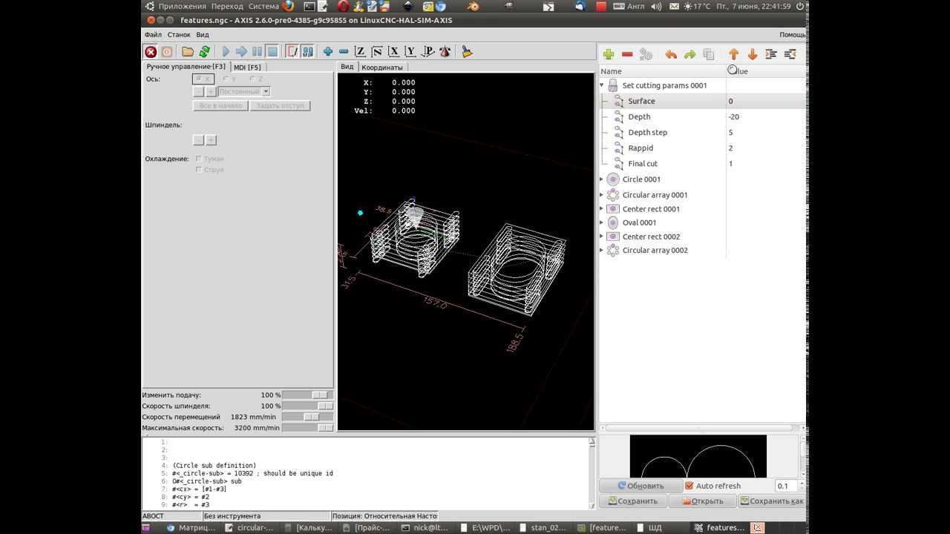Collapse Set cutting params 0001
Image resolution: width=950 pixels, height=534 pixels.
point(602,85)
